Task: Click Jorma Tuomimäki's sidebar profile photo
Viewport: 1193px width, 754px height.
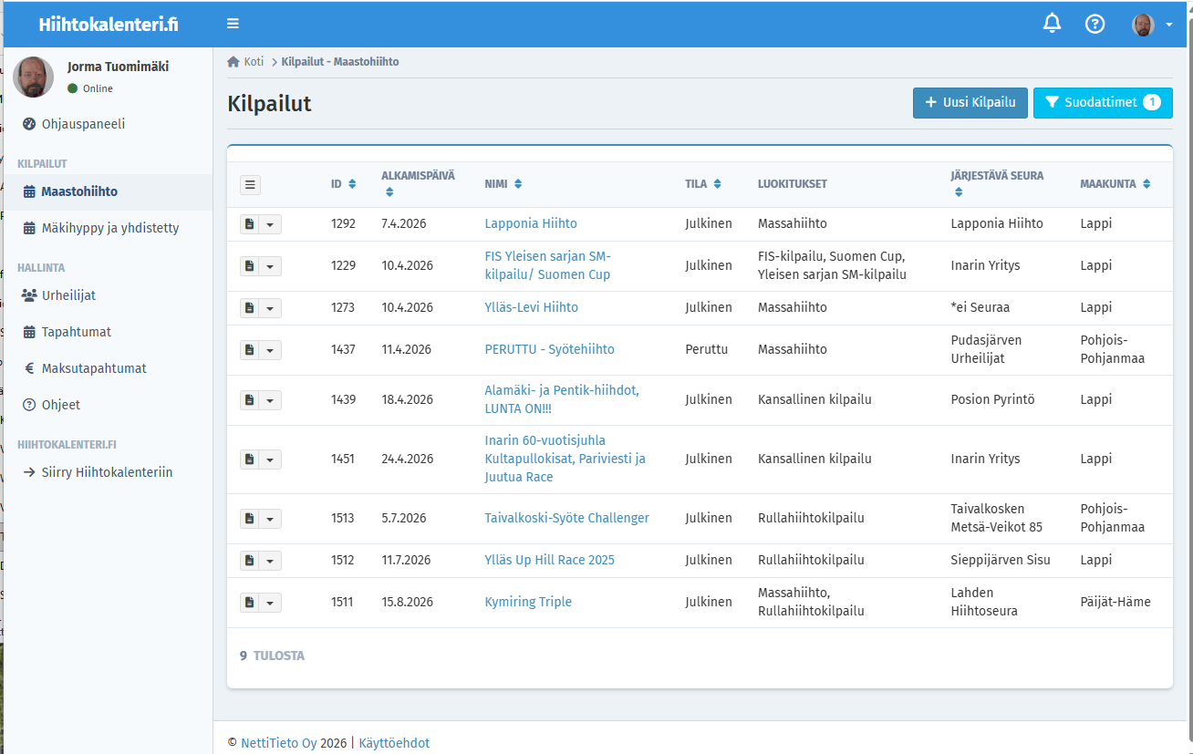Action: pos(34,77)
